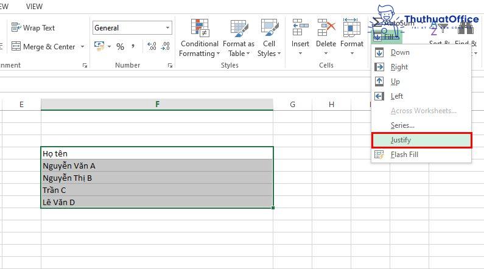Apply Percent Style format
Screen dimensions: 484x269
tap(120, 47)
